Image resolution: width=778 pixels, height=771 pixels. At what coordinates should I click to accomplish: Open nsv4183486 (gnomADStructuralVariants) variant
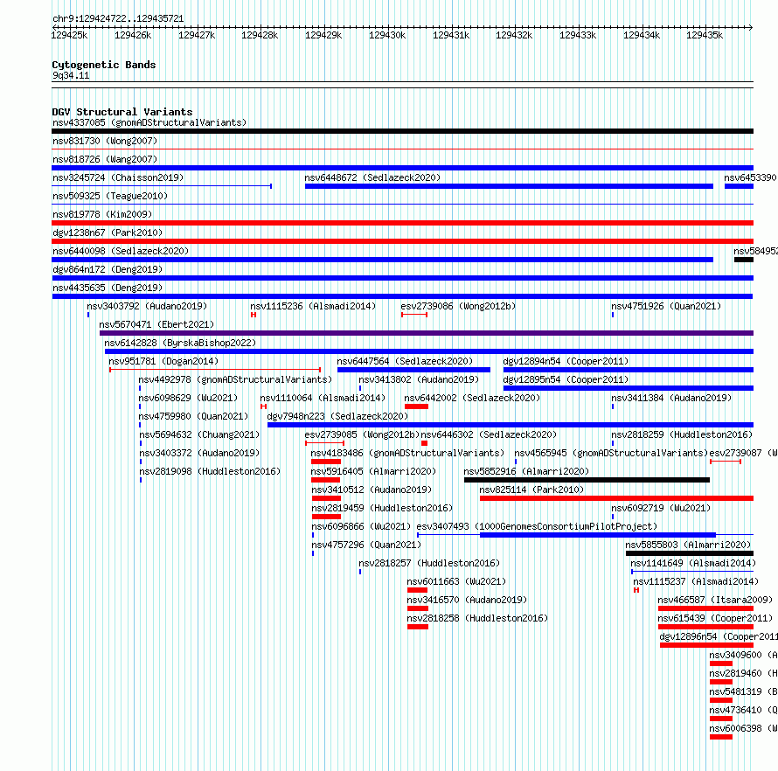pos(407,453)
